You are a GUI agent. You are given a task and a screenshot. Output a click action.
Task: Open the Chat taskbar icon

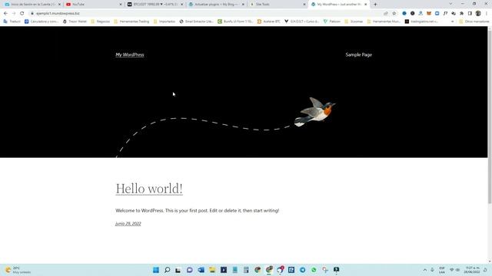(190, 270)
